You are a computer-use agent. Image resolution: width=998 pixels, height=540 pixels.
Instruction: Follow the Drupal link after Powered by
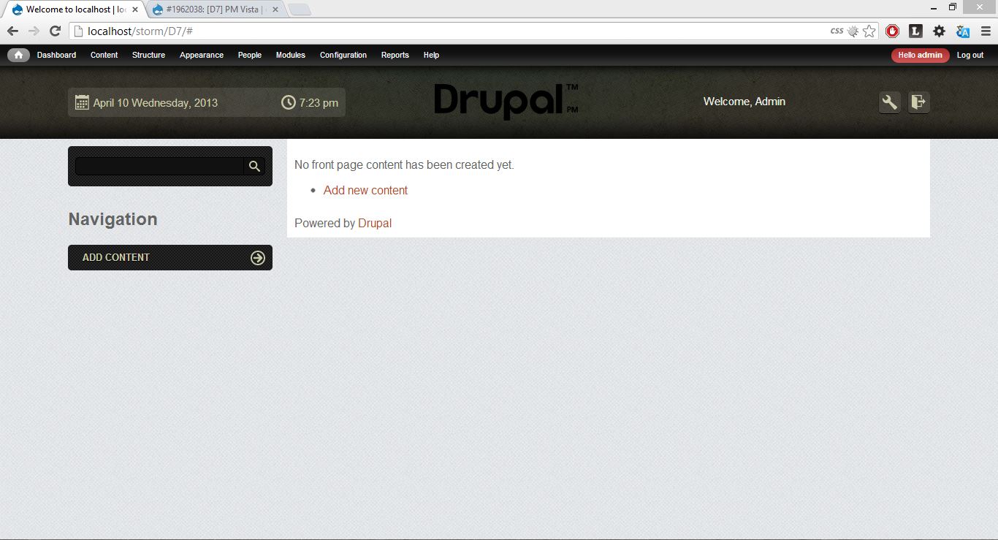(375, 223)
